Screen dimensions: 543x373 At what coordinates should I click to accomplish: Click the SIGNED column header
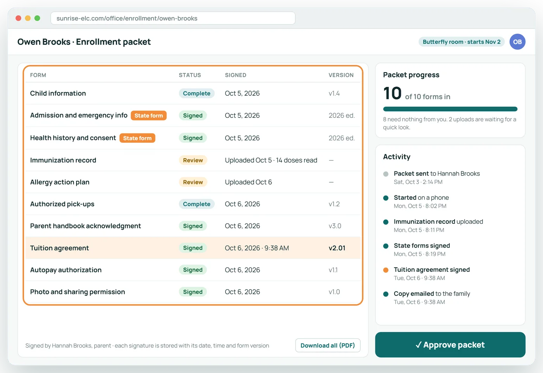[235, 75]
